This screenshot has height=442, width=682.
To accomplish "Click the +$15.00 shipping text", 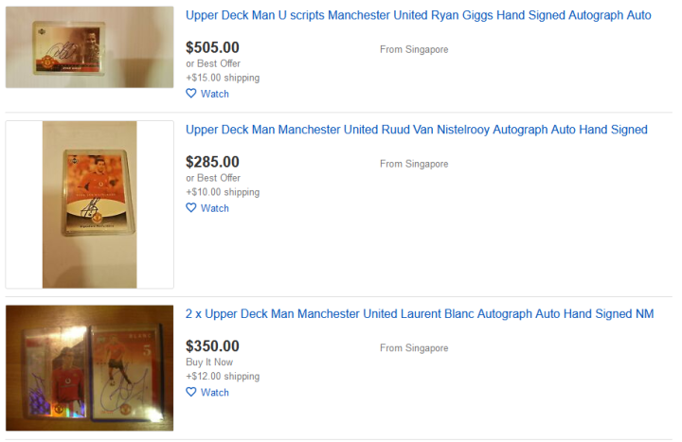I will 223,78.
